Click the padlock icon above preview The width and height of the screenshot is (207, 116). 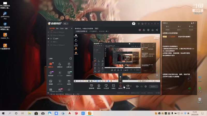[144, 30]
